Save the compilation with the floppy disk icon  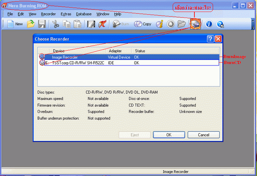pyautogui.click(x=42, y=24)
